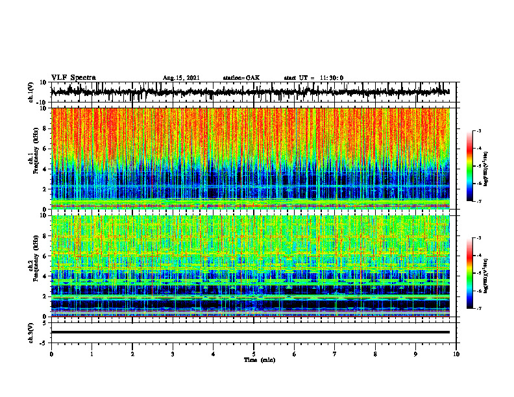Click time axis tick label '5'

254,354
